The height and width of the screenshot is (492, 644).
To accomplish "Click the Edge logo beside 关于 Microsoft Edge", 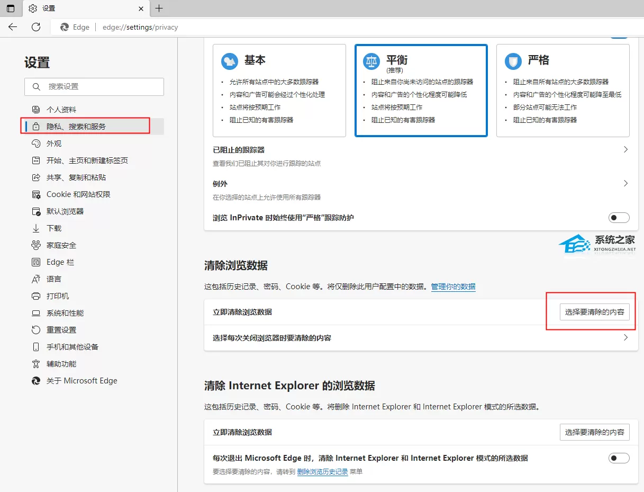I will pos(36,381).
